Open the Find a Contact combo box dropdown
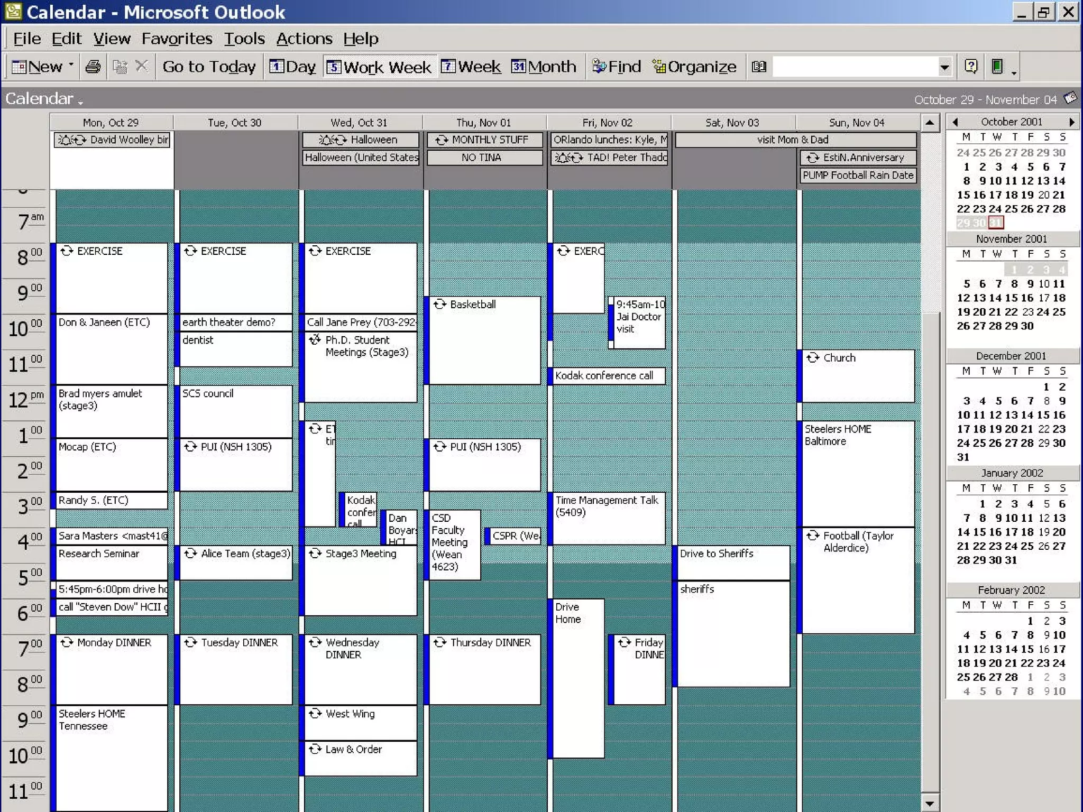This screenshot has width=1083, height=812. [x=944, y=67]
